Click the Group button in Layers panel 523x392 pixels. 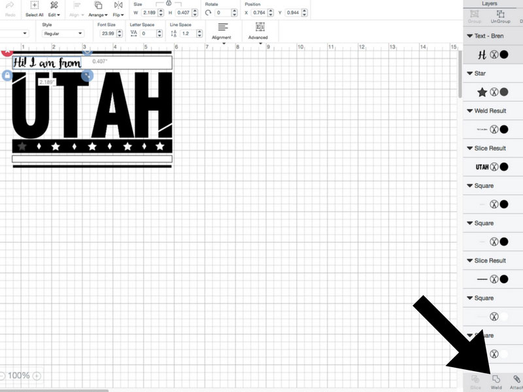tap(475, 17)
